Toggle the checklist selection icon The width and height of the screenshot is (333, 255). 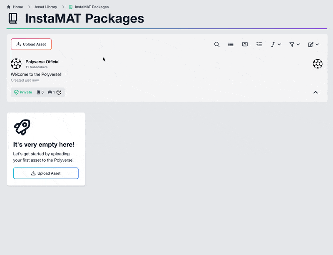[x=259, y=44]
